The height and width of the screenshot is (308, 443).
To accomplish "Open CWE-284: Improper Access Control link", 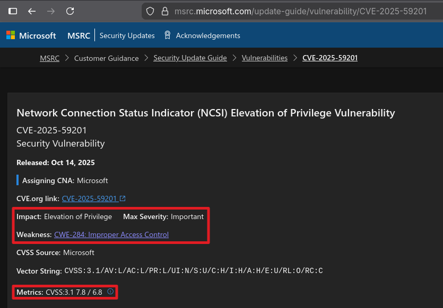I will (111, 234).
